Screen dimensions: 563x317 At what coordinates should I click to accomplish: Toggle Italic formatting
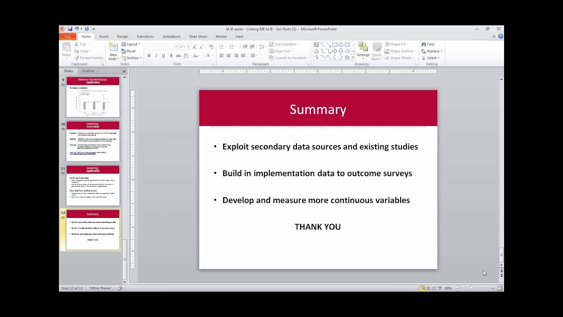[x=156, y=56]
